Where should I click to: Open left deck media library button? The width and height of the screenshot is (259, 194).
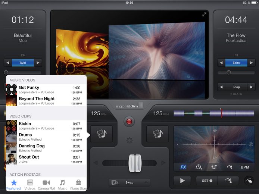(102, 134)
